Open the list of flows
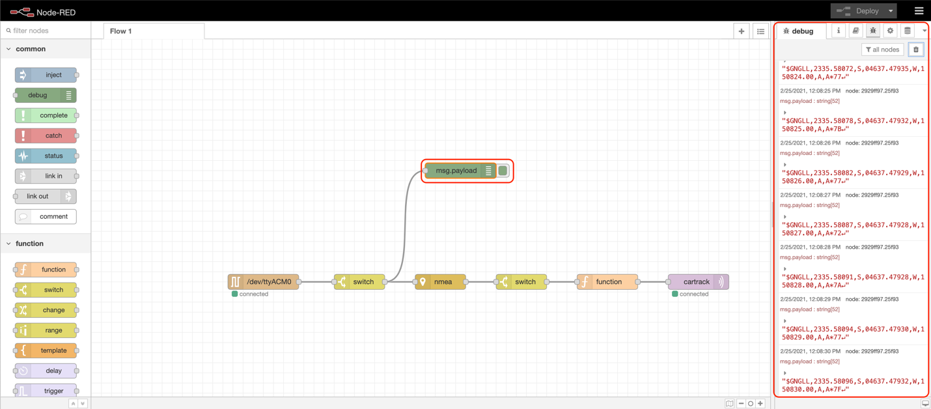The width and height of the screenshot is (931, 409). (x=760, y=31)
